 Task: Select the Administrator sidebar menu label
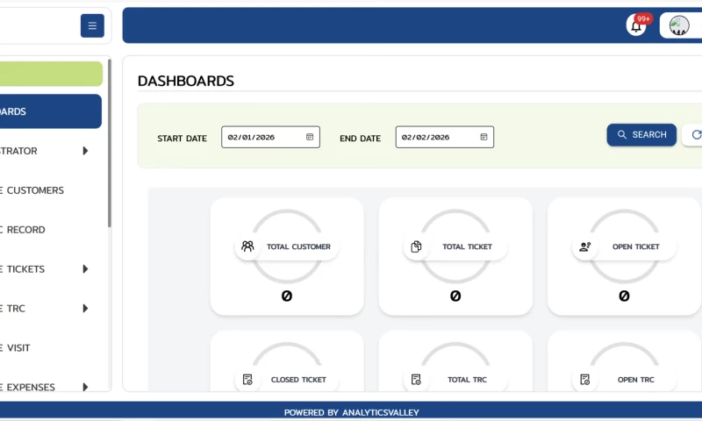click(x=18, y=151)
